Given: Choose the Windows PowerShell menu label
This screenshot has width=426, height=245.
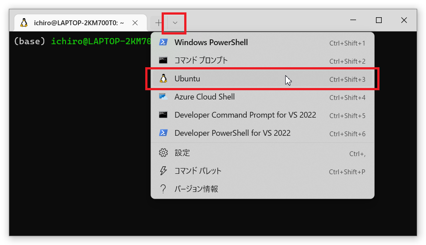Looking at the screenshot, I should pos(211,42).
